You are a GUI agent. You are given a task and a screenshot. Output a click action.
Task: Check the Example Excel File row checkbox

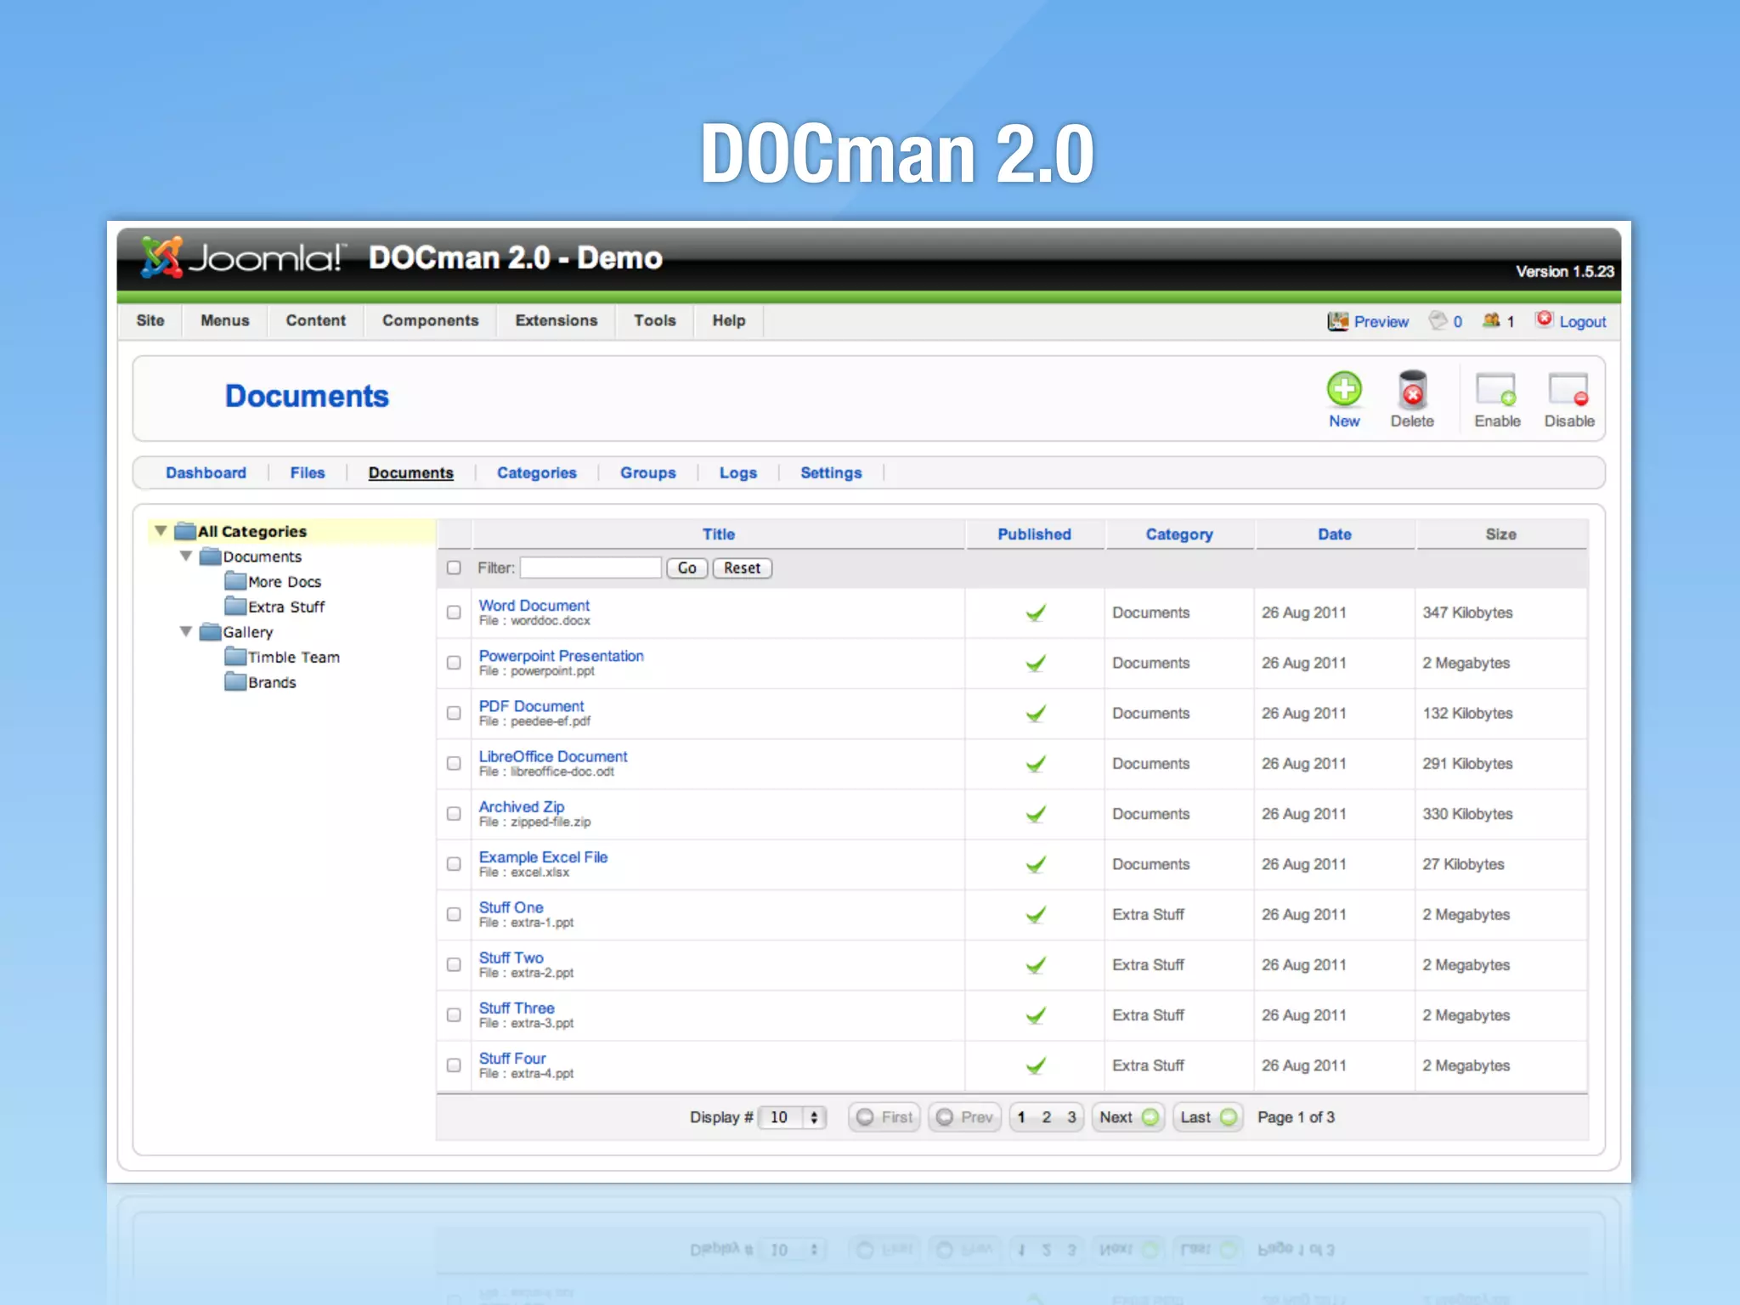tap(454, 864)
